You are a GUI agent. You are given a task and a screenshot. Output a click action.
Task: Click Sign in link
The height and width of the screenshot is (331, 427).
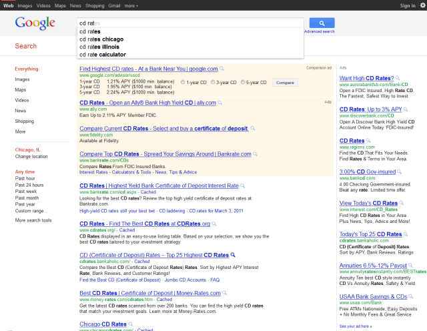pos(408,6)
